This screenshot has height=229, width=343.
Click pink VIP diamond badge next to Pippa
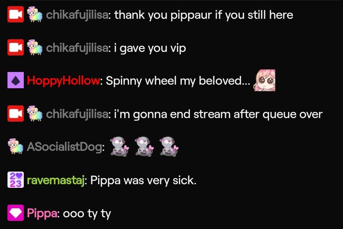[x=16, y=213]
